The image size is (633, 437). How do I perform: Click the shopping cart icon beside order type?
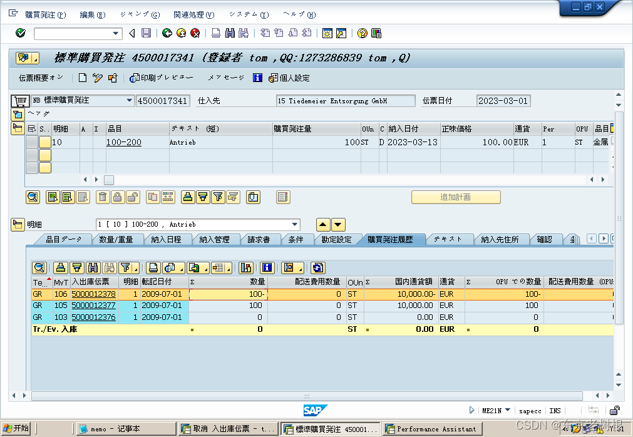(x=20, y=101)
